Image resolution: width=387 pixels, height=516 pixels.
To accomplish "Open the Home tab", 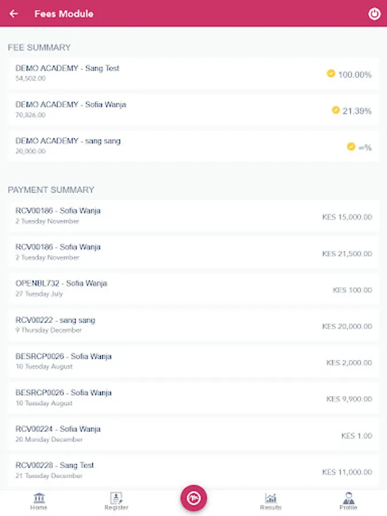I will [39, 501].
